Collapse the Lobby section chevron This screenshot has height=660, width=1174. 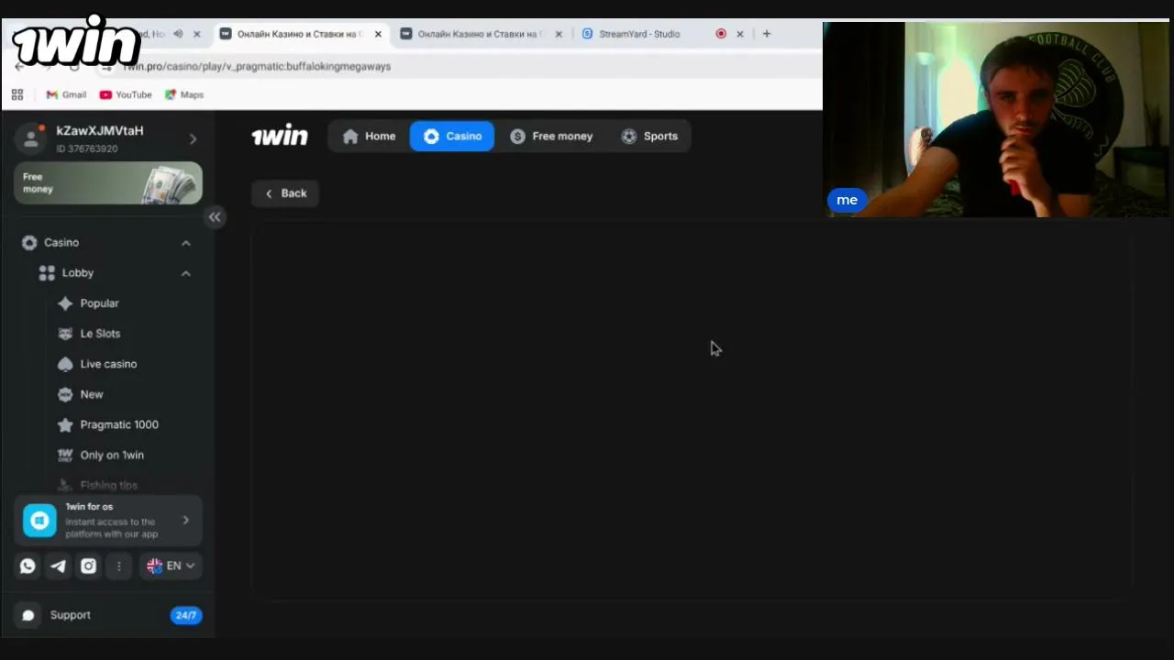coord(186,273)
